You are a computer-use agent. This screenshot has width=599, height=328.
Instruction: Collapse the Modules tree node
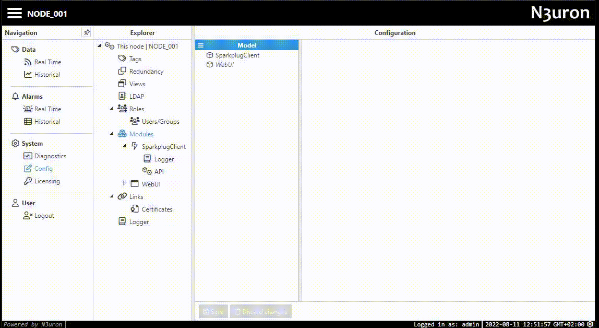(112, 133)
